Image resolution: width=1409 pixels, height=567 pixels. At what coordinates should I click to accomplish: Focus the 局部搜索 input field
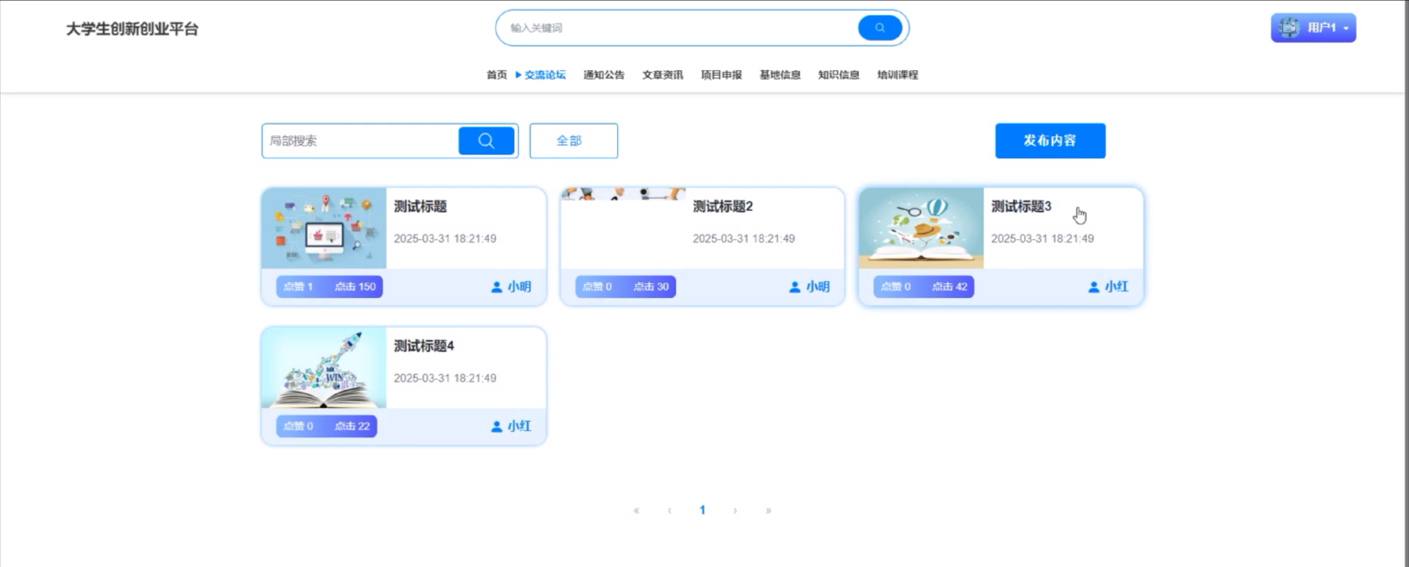[x=360, y=141]
